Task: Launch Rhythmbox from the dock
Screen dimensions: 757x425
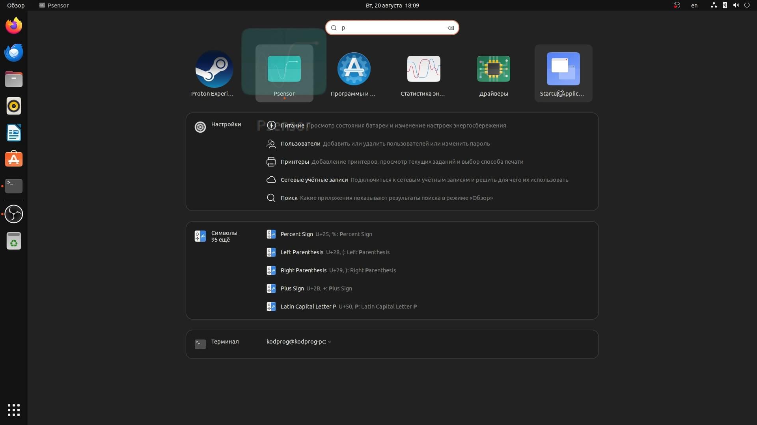Action: tap(14, 106)
